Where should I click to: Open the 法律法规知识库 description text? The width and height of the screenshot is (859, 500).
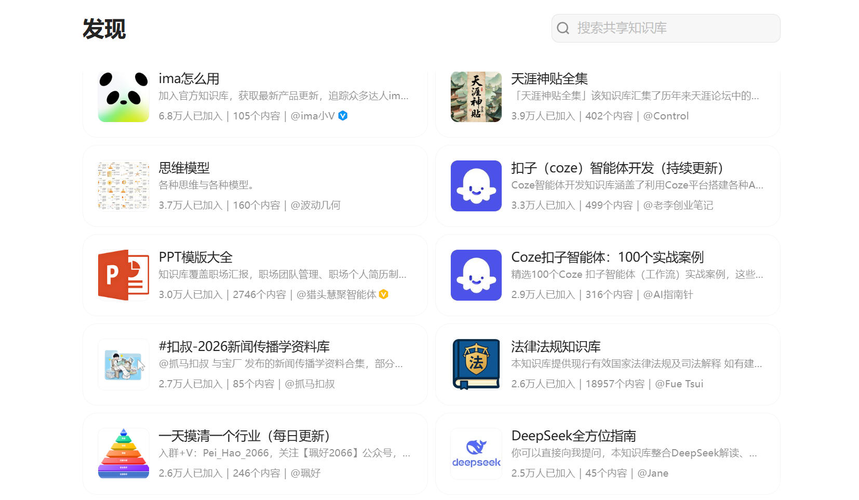(636, 364)
